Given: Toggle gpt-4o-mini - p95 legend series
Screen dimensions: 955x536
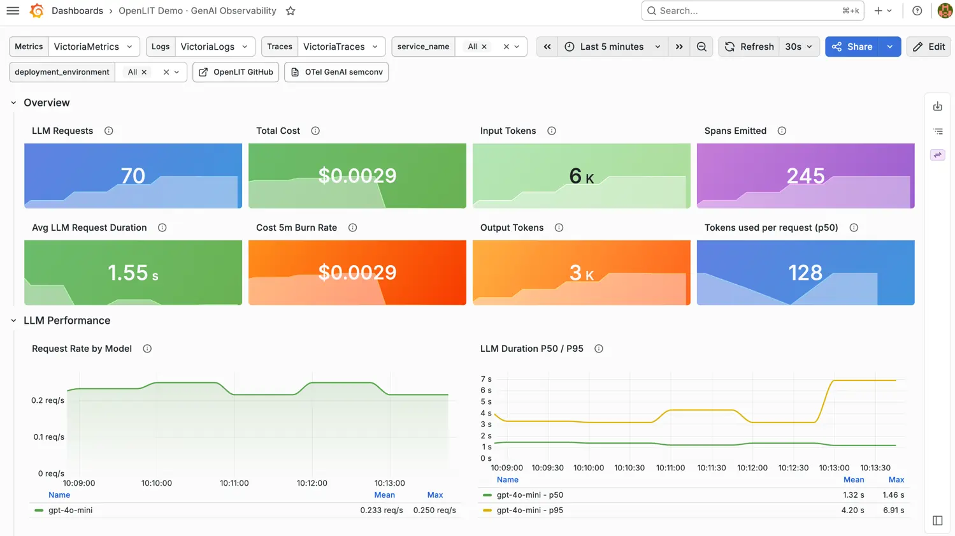Looking at the screenshot, I should 530,511.
